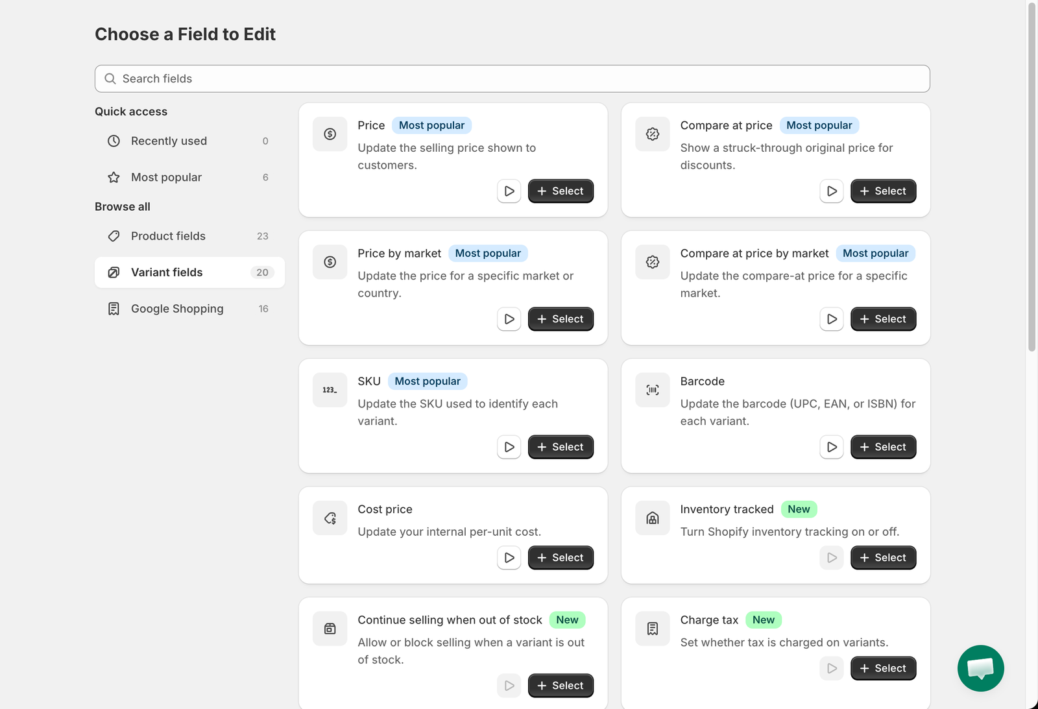Viewport: 1038px width, 709px height.
Task: Play the Compare at price preview
Action: coord(832,191)
